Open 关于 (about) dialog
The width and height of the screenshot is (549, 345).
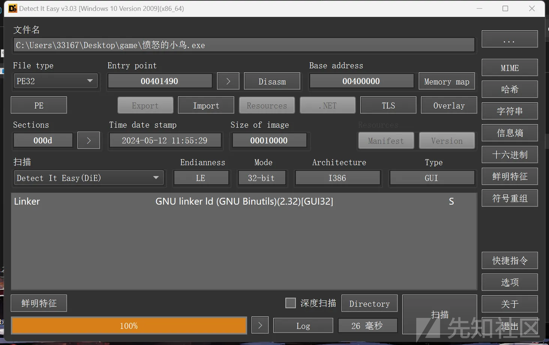pyautogui.click(x=510, y=304)
